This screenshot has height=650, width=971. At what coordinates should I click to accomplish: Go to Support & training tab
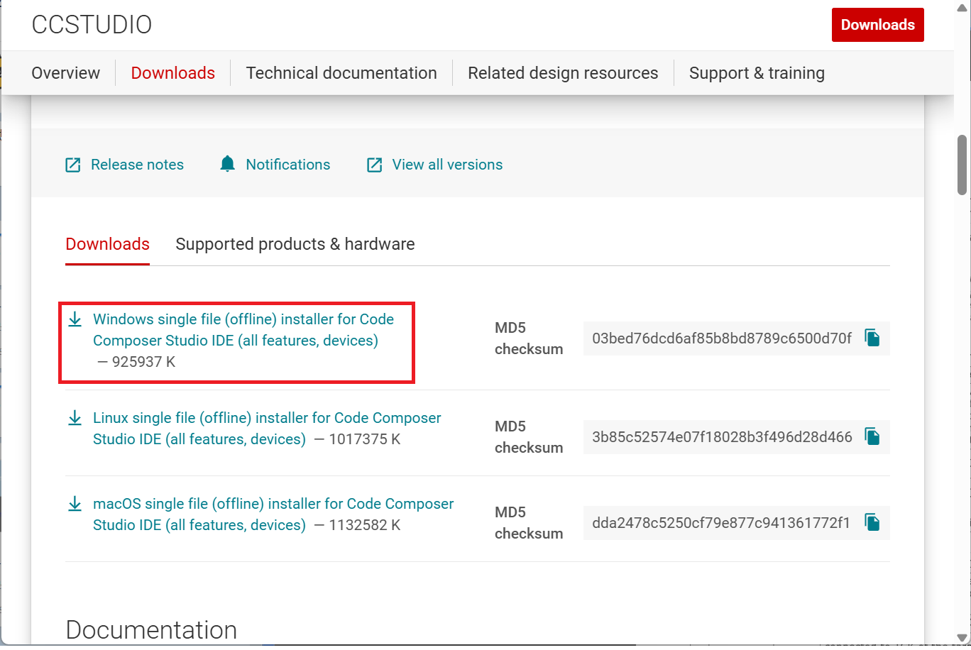pyautogui.click(x=757, y=73)
